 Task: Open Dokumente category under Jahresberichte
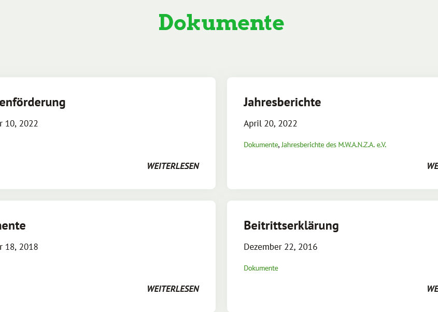[x=260, y=145]
